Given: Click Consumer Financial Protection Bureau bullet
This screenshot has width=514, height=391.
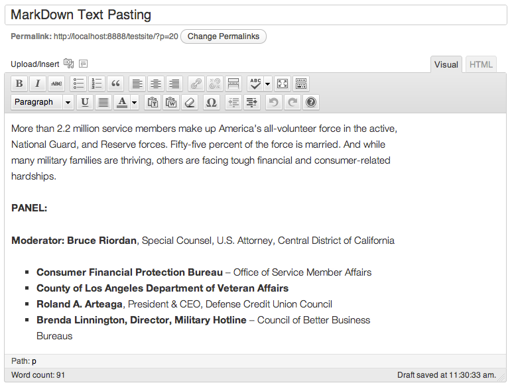Looking at the screenshot, I should coord(204,272).
